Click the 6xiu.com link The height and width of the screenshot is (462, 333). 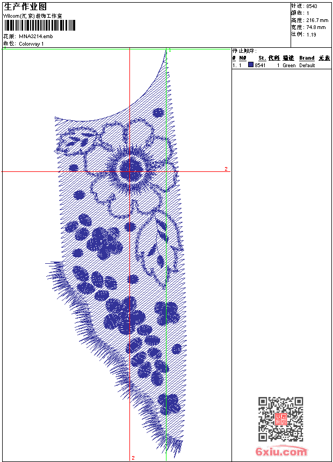(x=281, y=451)
